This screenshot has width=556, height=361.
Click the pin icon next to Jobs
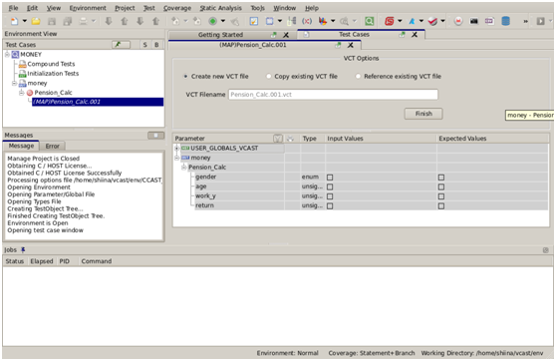coord(23,250)
